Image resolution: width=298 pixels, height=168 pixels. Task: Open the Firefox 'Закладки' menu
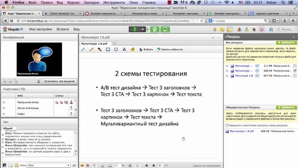[x=91, y=2]
